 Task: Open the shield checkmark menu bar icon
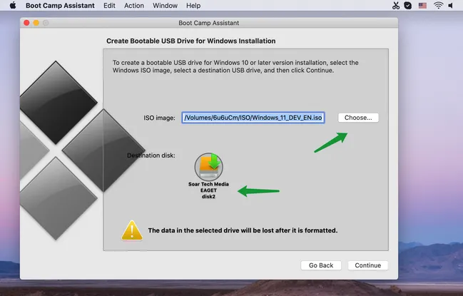(407, 5)
